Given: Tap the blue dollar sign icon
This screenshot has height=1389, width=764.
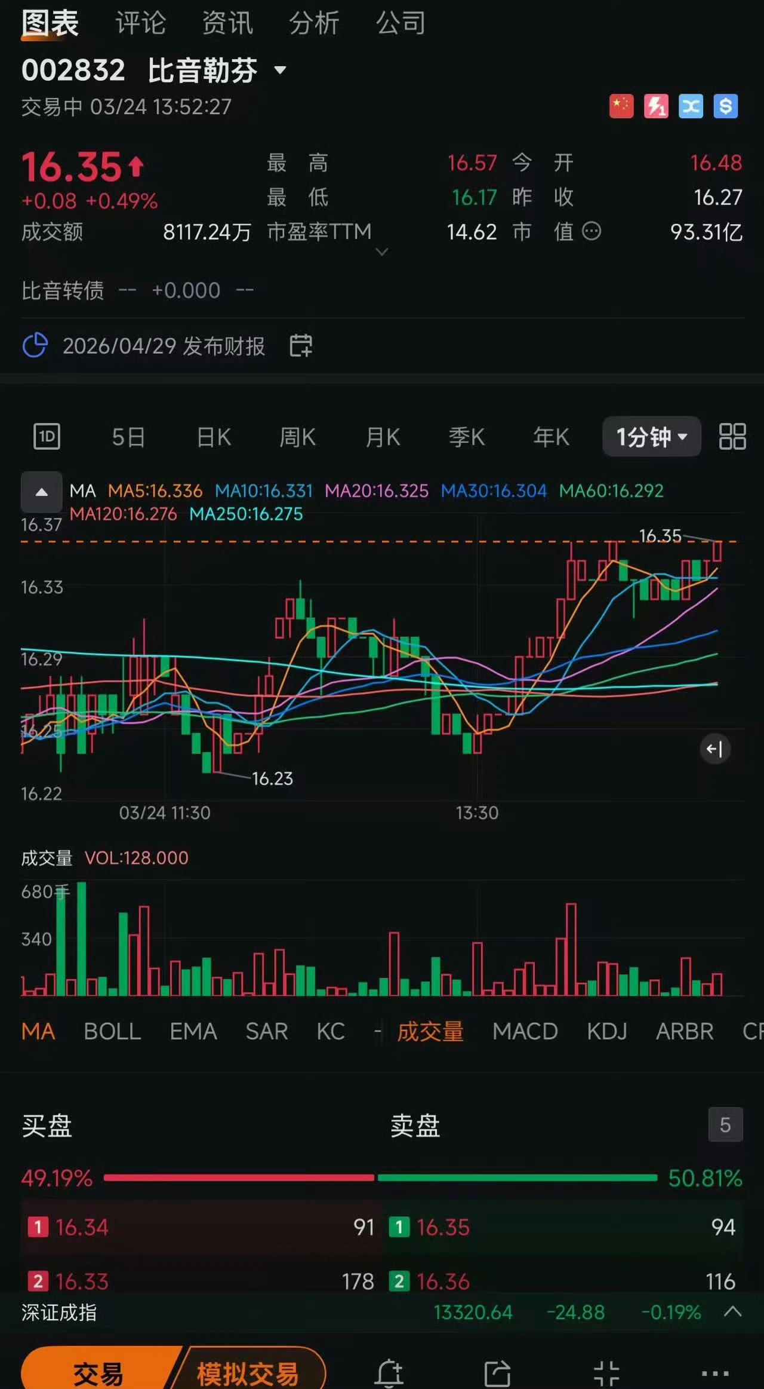Looking at the screenshot, I should point(726,106).
